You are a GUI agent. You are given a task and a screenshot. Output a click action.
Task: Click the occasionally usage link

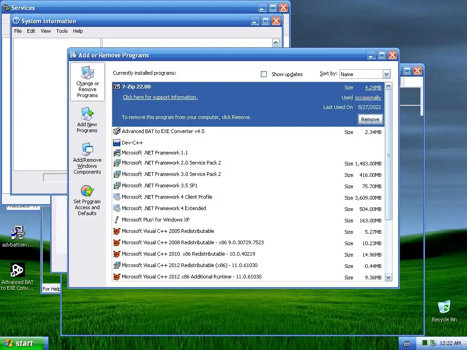368,98
